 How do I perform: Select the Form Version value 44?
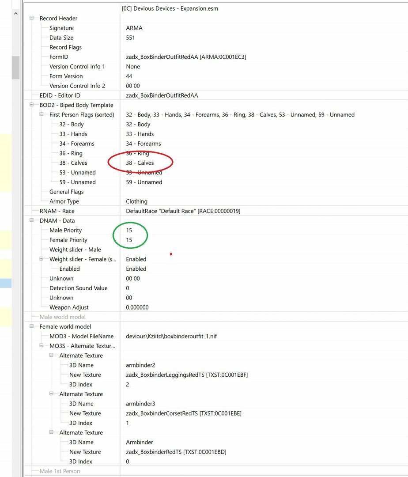click(x=129, y=76)
